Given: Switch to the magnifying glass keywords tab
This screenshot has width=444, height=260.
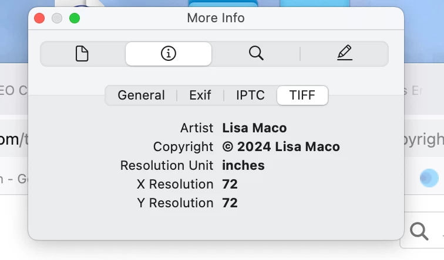Looking at the screenshot, I should (x=255, y=54).
